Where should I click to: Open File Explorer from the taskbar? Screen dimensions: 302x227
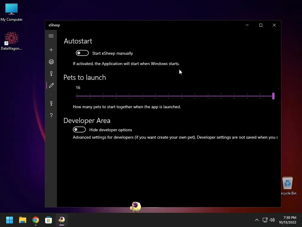[x=22, y=220]
